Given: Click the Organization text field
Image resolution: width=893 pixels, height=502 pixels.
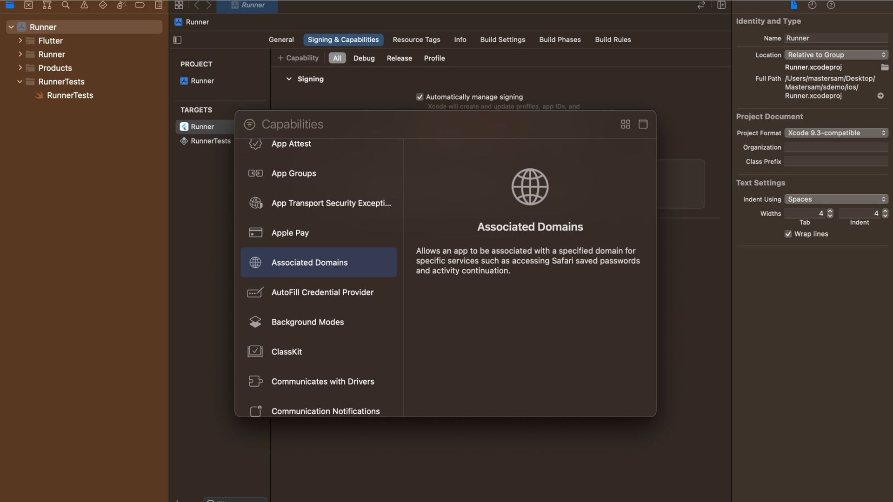Looking at the screenshot, I should click(836, 147).
